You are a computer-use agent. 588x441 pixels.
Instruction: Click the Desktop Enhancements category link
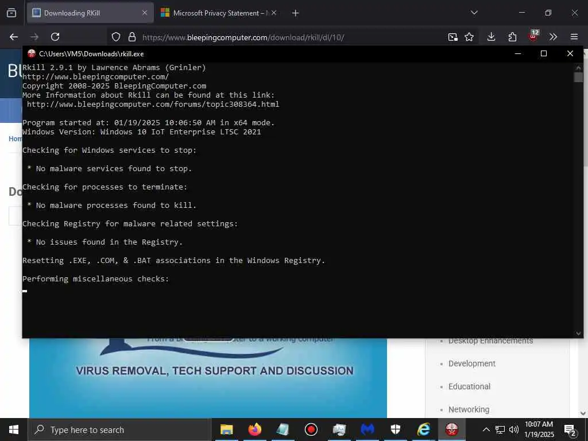pos(490,341)
